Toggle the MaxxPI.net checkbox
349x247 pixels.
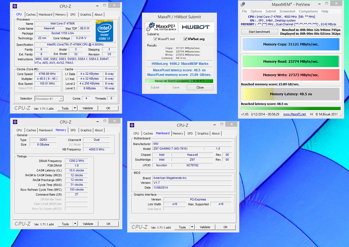coord(155,39)
